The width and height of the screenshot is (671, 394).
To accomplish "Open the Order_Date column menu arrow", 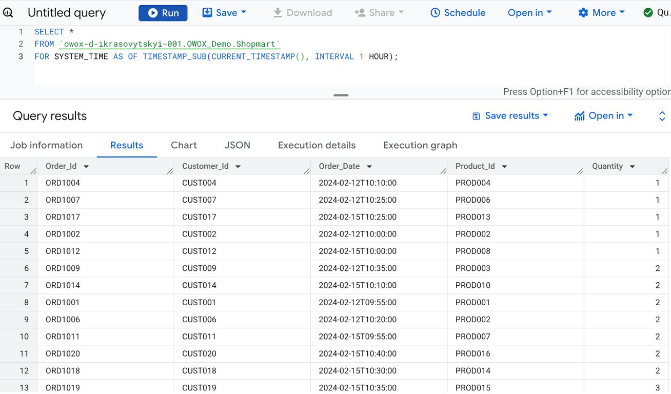I will (369, 167).
